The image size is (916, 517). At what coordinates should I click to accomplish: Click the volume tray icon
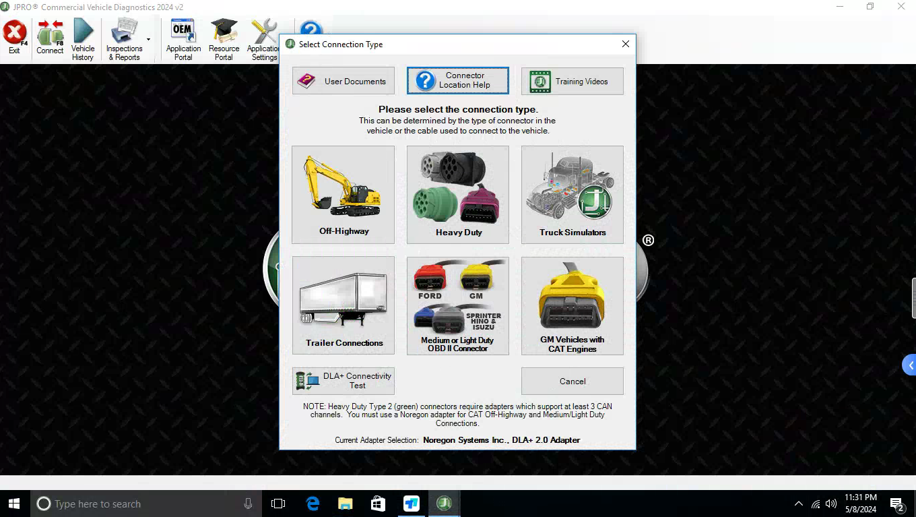point(831,504)
